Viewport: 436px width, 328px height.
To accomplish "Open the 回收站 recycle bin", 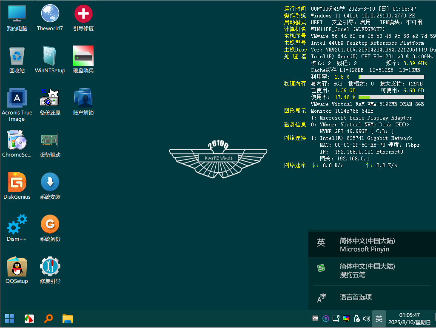I will coord(17,60).
